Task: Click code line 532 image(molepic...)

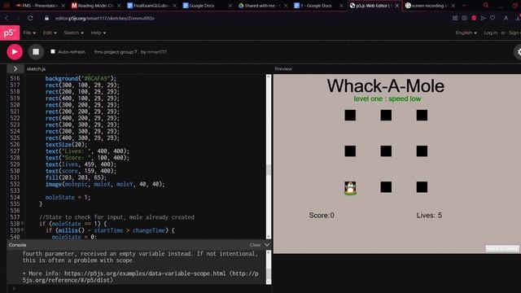Action: coord(105,184)
